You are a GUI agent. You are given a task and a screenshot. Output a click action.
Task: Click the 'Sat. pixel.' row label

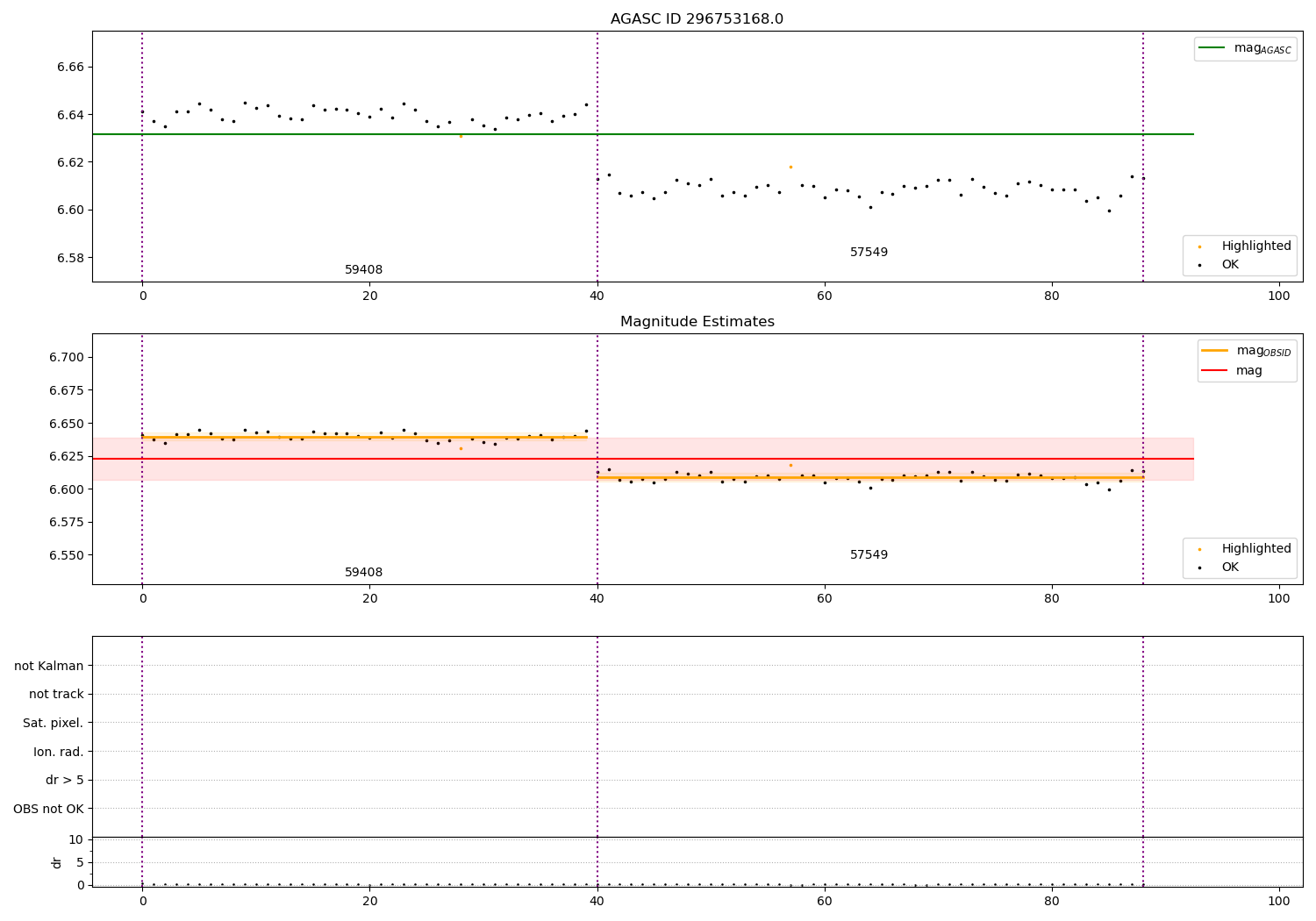pos(53,724)
